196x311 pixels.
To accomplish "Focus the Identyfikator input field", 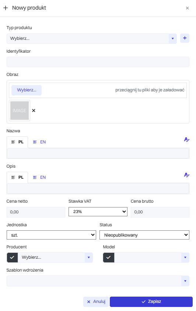I will [98, 62].
